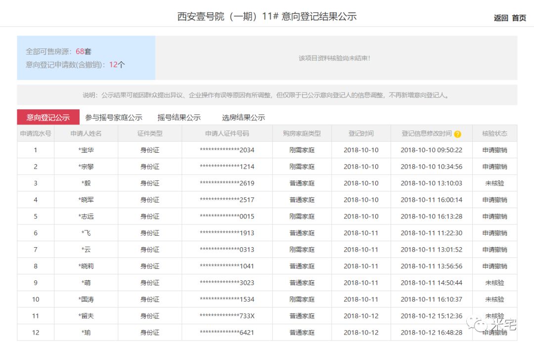Select applicant name *宝华 in row 1
The height and width of the screenshot is (348, 534).
click(x=86, y=150)
